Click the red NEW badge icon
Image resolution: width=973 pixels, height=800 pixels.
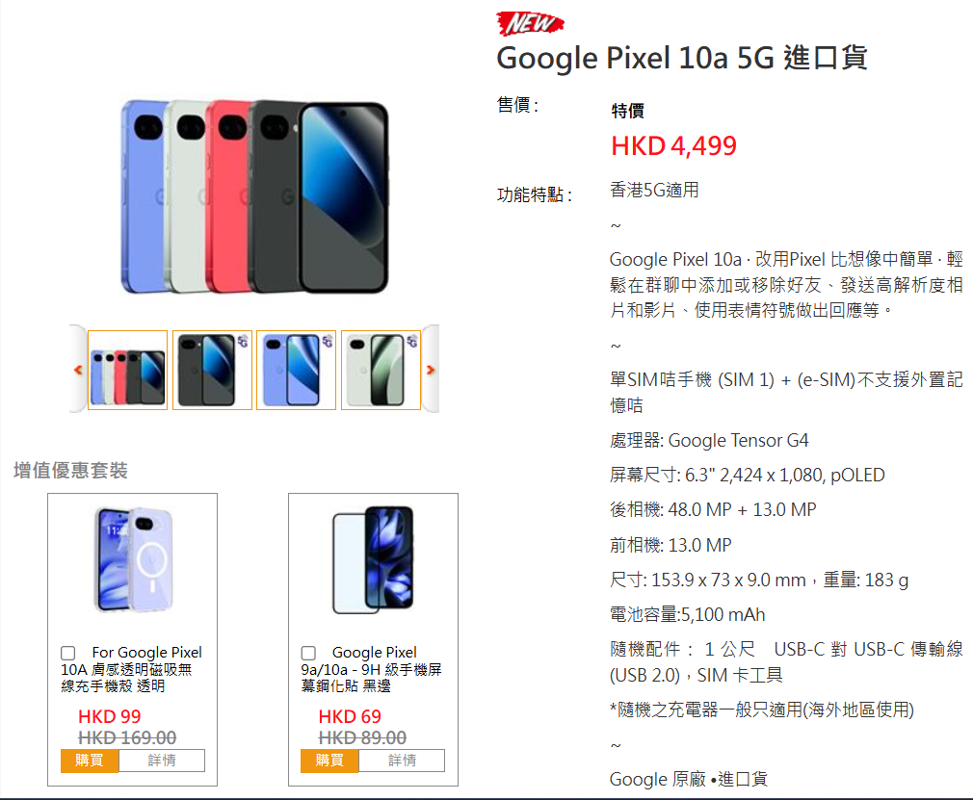click(530, 23)
